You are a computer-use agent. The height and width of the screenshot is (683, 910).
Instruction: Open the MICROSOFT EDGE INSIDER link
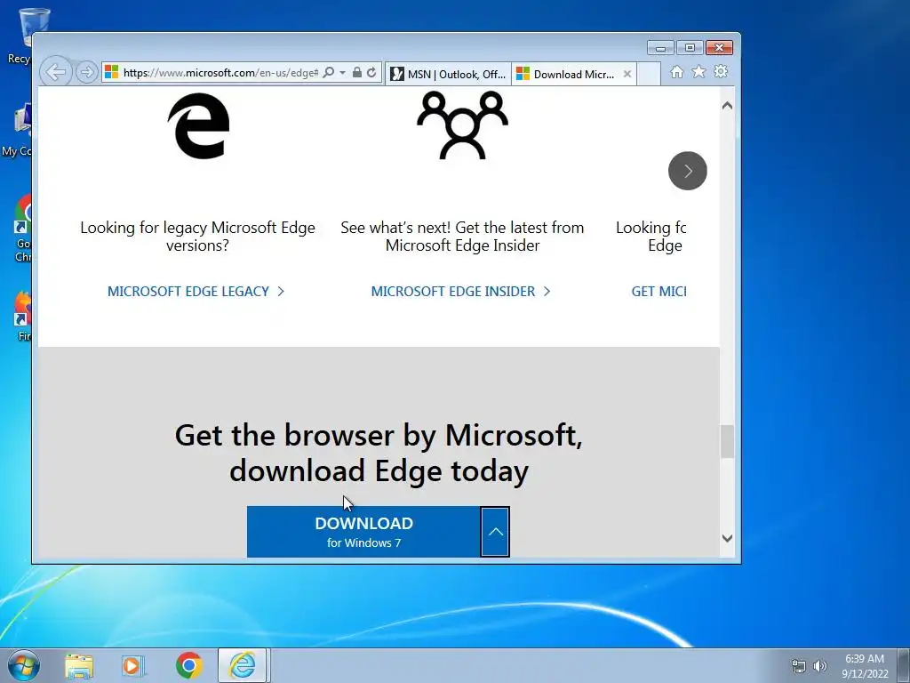[x=460, y=291]
